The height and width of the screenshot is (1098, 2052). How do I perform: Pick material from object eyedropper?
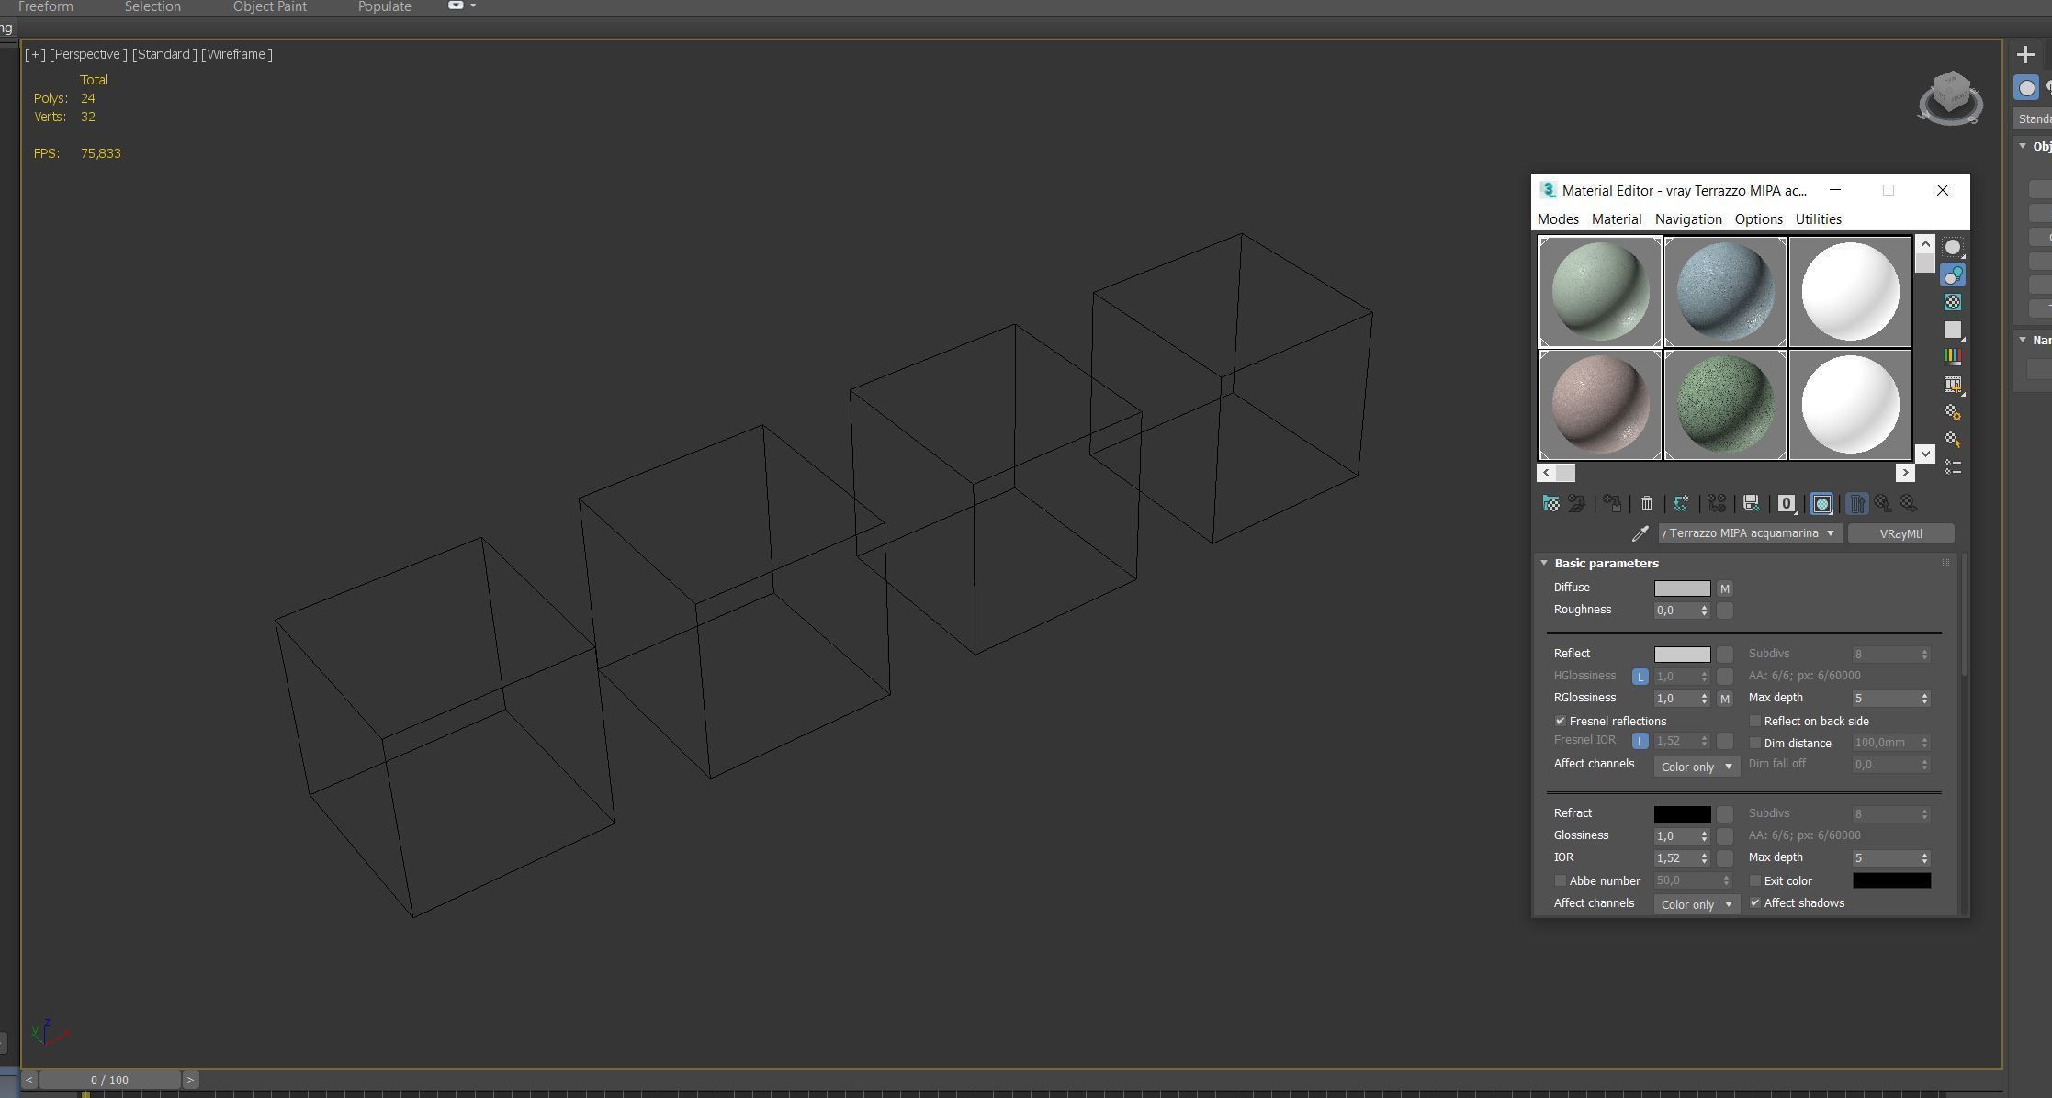coord(1640,533)
